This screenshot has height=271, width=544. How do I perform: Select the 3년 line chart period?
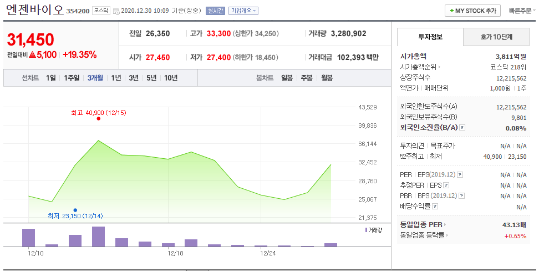pyautogui.click(x=134, y=78)
